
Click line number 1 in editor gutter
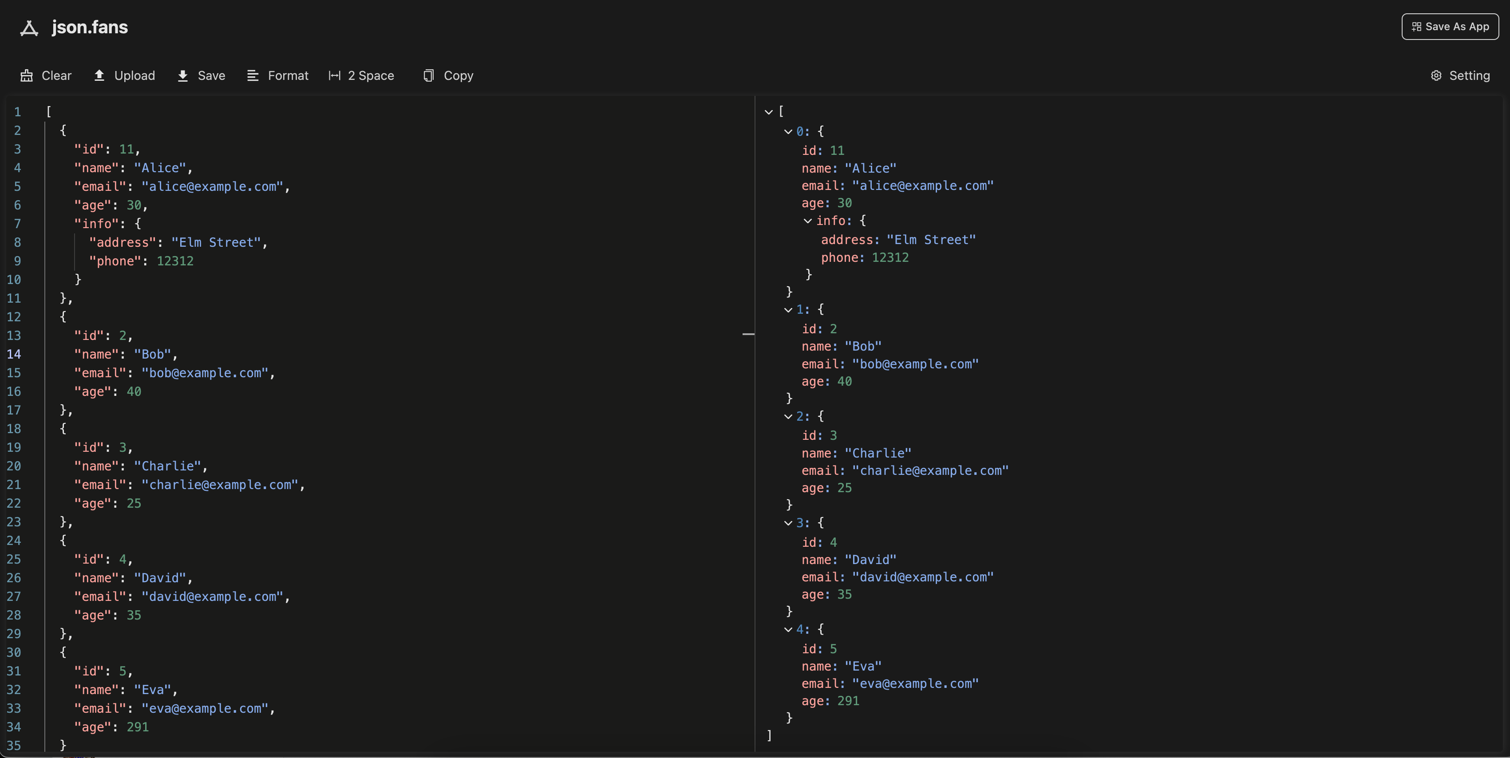pyautogui.click(x=18, y=112)
